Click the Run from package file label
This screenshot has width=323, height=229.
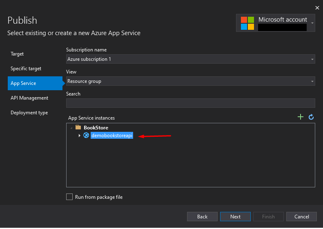tap(99, 197)
